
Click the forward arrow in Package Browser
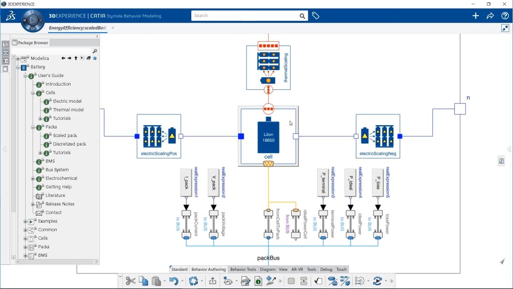pyautogui.click(x=69, y=58)
